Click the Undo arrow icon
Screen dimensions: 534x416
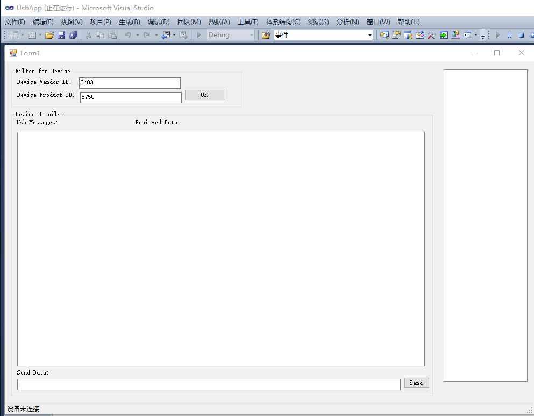coord(127,35)
